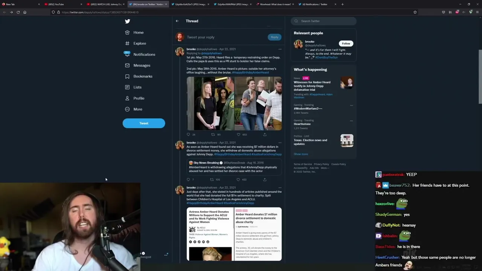Open Home in Twitter sidebar
The width and height of the screenshot is (482, 271).
pos(134,32)
